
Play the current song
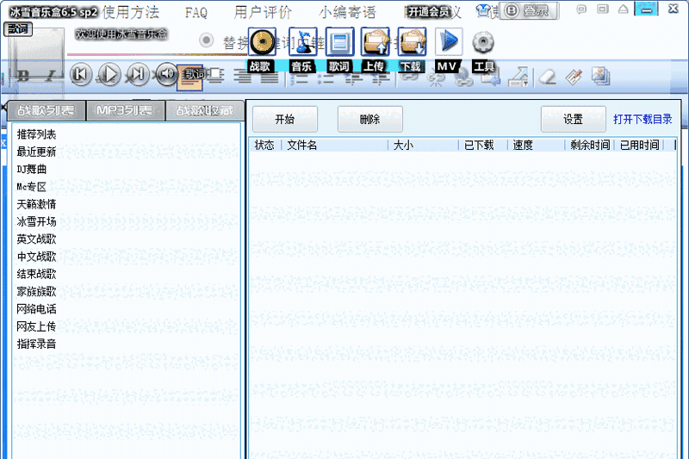(109, 74)
